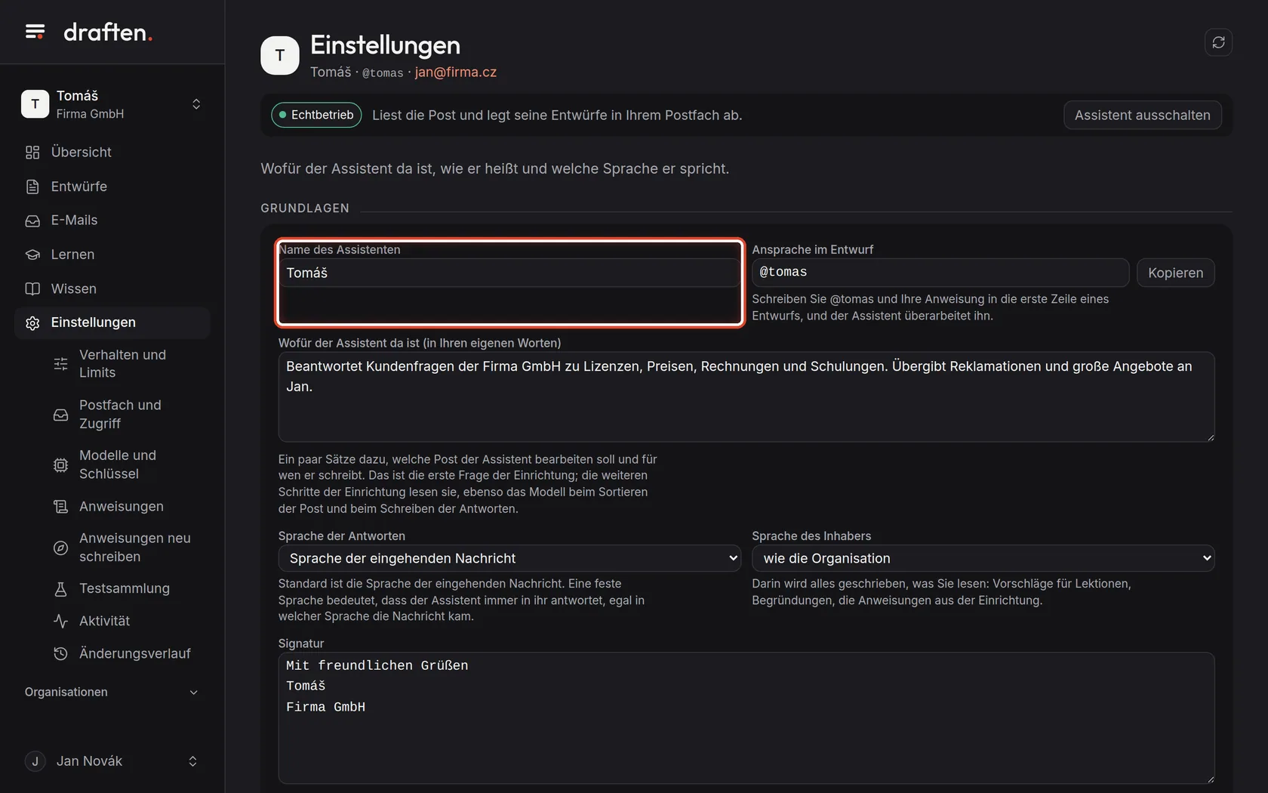
Task: Open the Jan Novák account menu
Action: 112,761
